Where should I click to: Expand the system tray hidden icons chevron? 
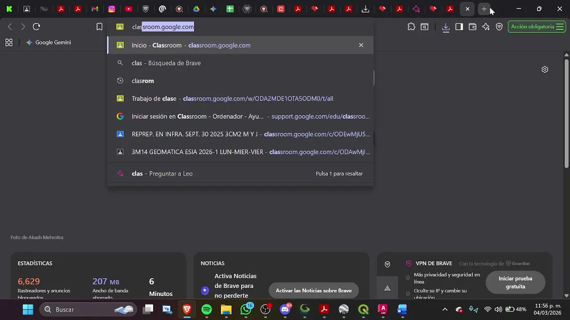point(445,309)
